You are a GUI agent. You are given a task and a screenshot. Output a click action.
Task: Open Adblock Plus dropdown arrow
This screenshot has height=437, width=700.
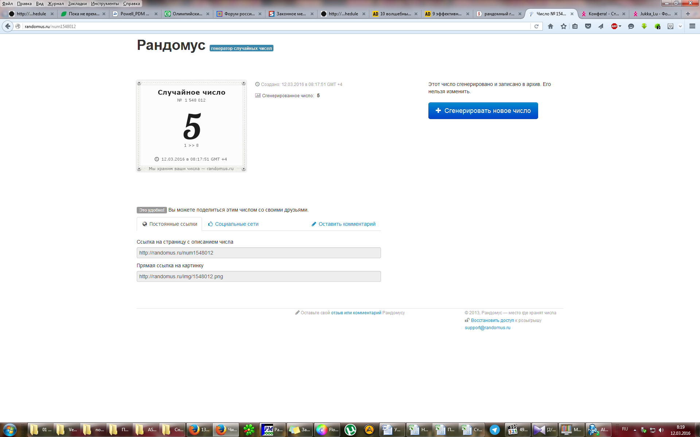620,26
